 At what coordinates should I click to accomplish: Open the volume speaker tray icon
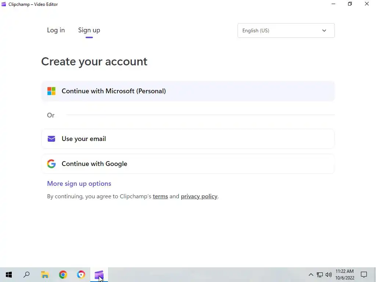pyautogui.click(x=329, y=275)
